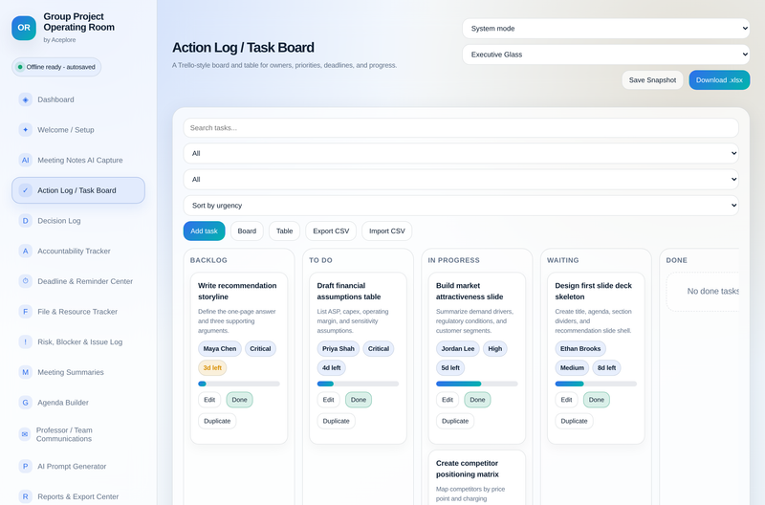Duplicate Draft financial assumptions table task
765x505 pixels.
pyautogui.click(x=337, y=421)
